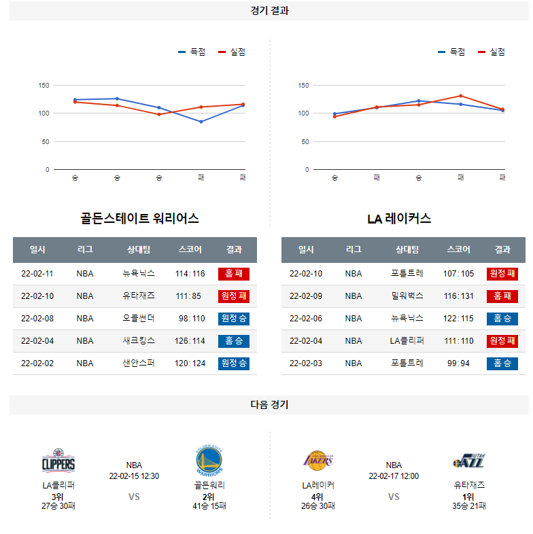Click the 샌안스퍼 opponent cell

tap(139, 363)
